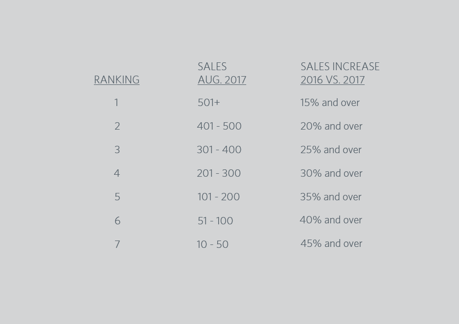Click the '35% and over' entry

pyautogui.click(x=331, y=197)
